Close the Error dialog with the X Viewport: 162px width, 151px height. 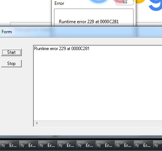coord(124,2)
